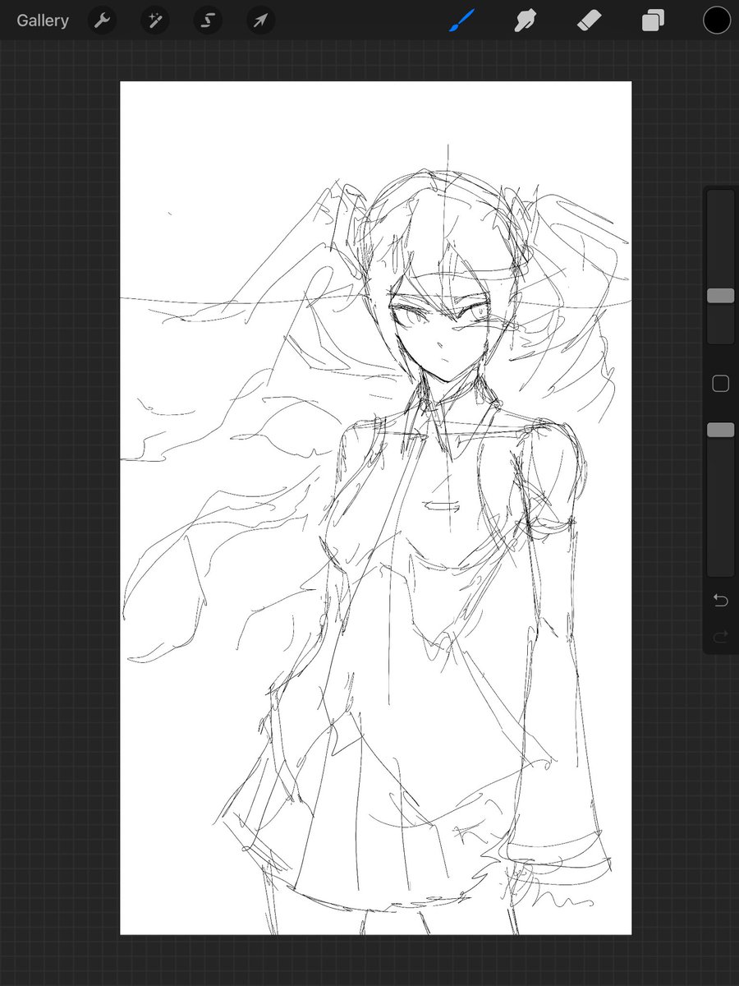Open the Adjustments magic wand menu
Image resolution: width=739 pixels, height=986 pixels.
pyautogui.click(x=154, y=21)
